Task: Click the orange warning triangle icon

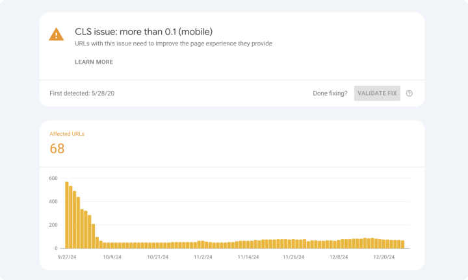Action: pyautogui.click(x=56, y=34)
